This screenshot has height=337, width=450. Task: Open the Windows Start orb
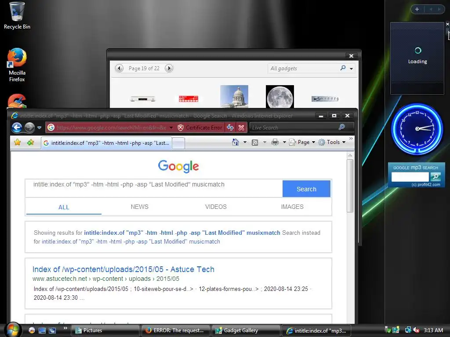tap(12, 330)
